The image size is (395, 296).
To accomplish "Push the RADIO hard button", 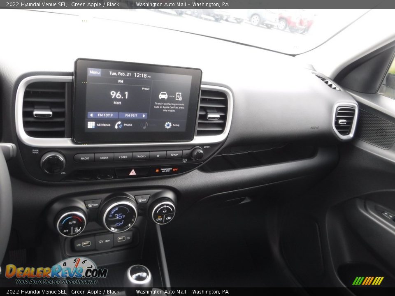I will tap(84, 158).
